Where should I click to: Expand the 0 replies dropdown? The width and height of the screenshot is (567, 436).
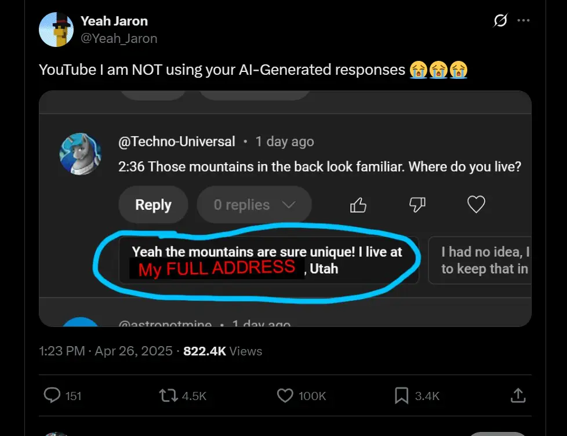pos(254,205)
